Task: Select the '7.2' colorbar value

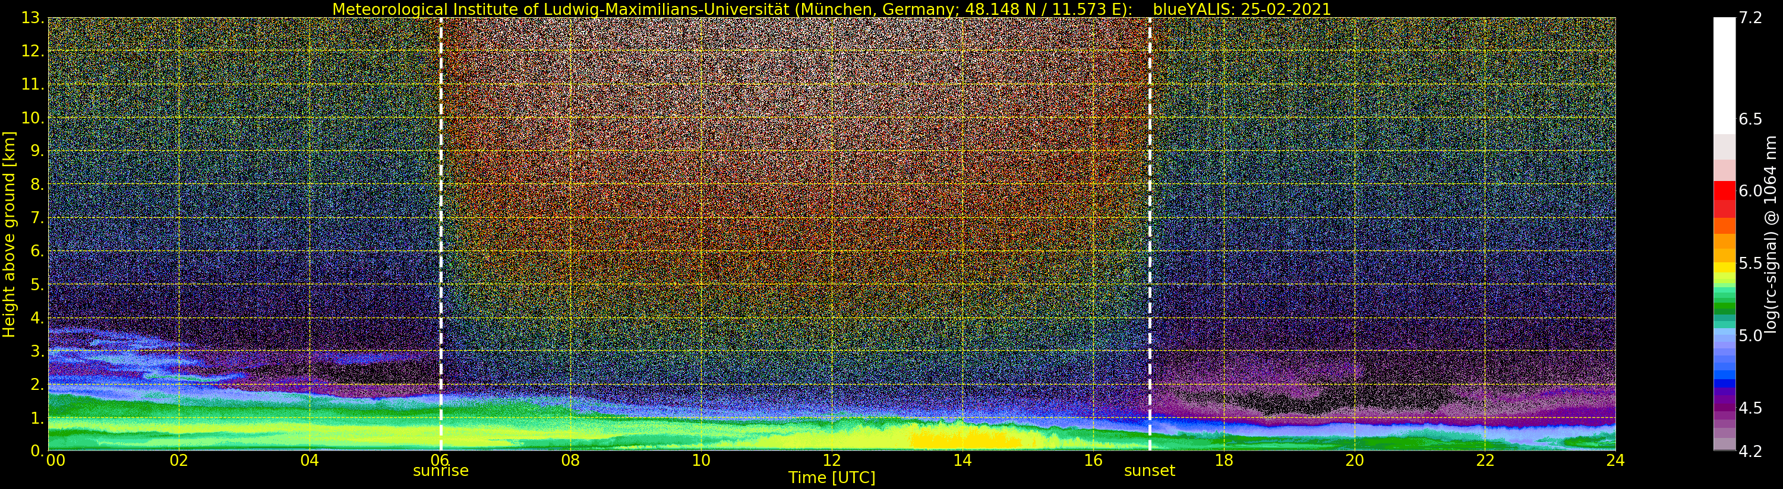Action: click(x=1750, y=18)
